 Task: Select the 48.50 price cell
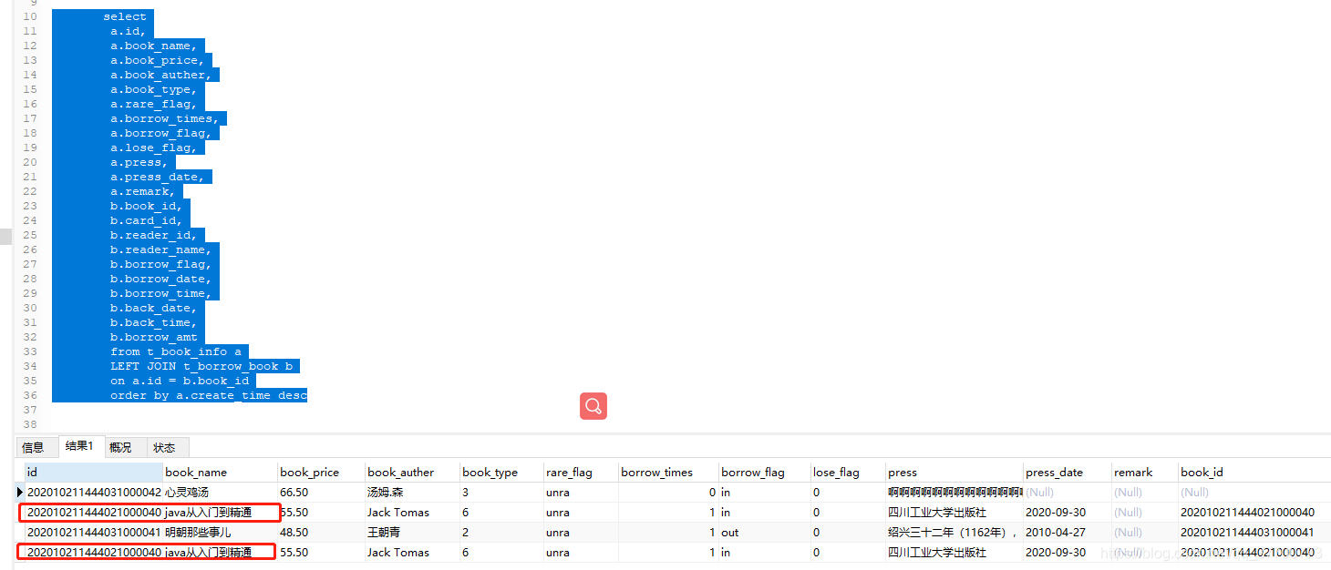point(322,533)
